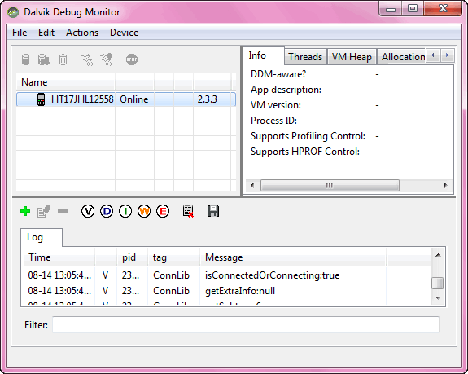Toggle the Verbose (V) log level
The image size is (468, 374).
88,211
